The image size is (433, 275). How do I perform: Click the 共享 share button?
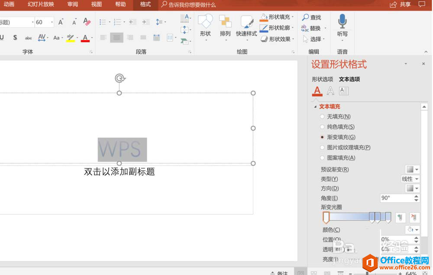[x=401, y=5]
